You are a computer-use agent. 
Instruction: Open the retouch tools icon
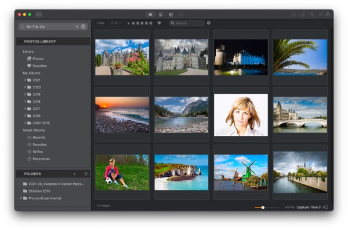pos(312,14)
